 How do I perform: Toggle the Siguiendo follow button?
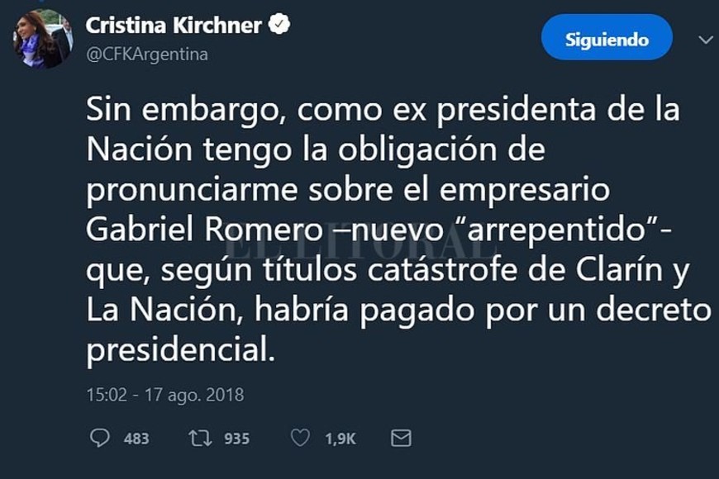pyautogui.click(x=607, y=39)
